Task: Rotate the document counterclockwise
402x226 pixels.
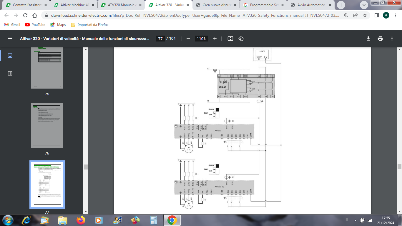Action: pos(241,39)
